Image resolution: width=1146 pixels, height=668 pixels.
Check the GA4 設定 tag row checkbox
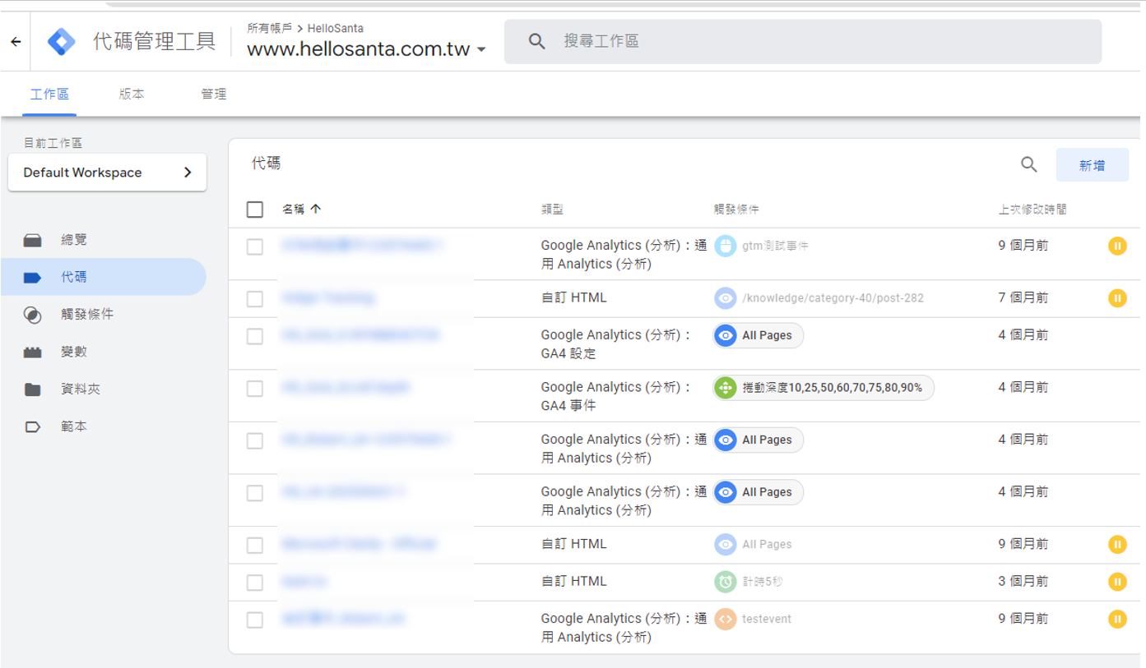(255, 336)
